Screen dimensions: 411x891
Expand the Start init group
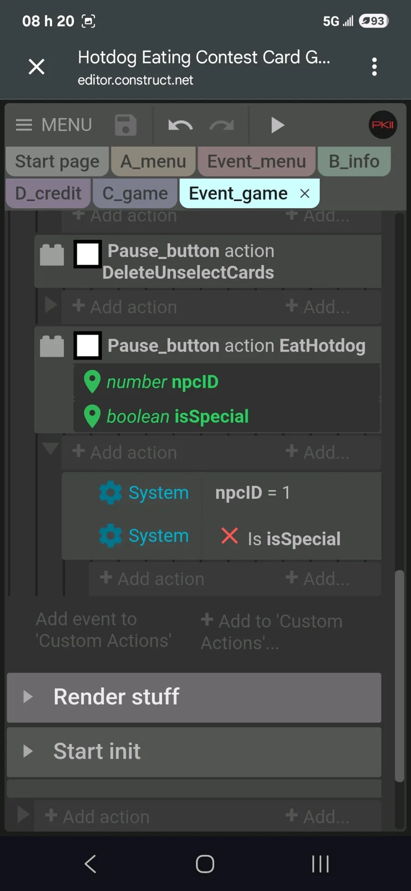tap(28, 751)
